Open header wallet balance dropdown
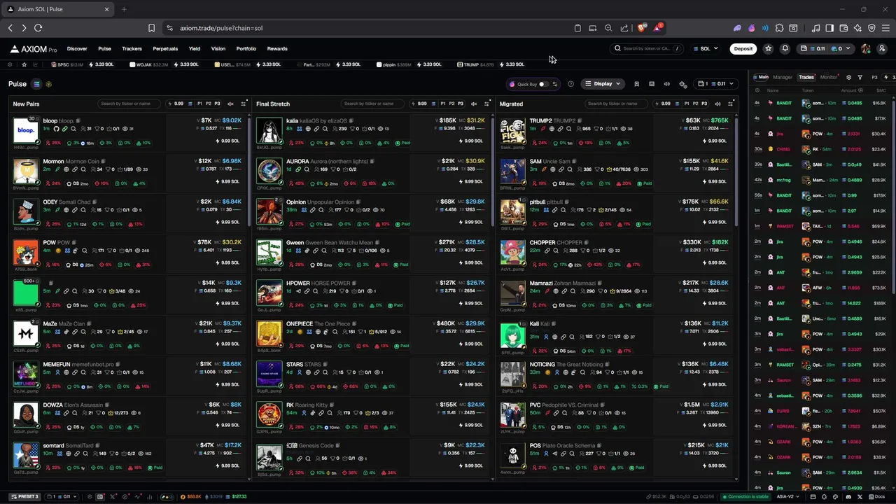 826,48
